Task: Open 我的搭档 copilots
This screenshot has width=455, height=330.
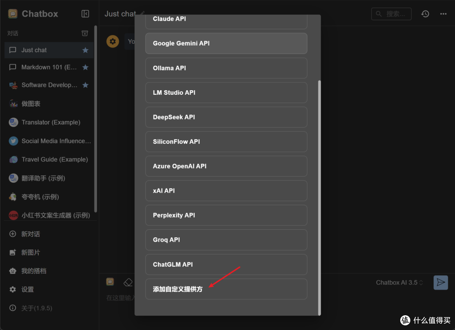Action: tap(49, 271)
